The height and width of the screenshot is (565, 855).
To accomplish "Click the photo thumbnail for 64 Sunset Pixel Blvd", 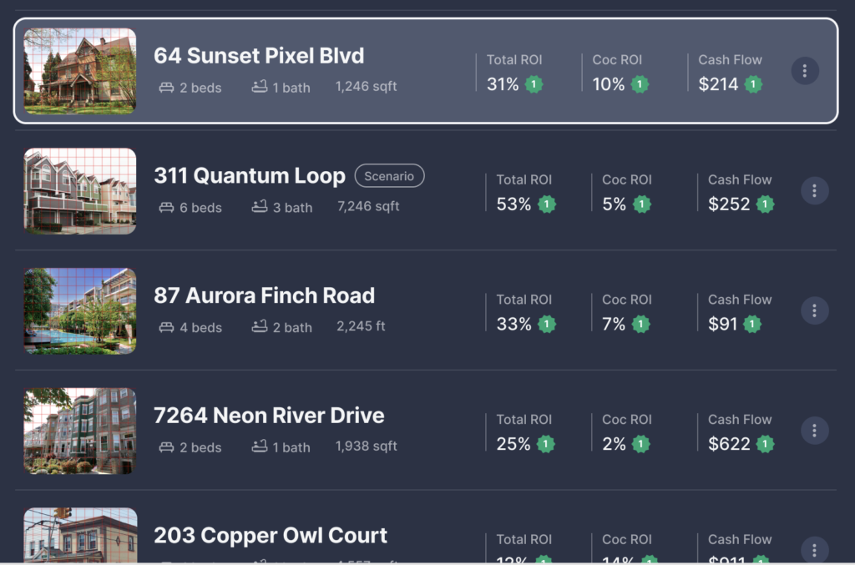I will (79, 71).
